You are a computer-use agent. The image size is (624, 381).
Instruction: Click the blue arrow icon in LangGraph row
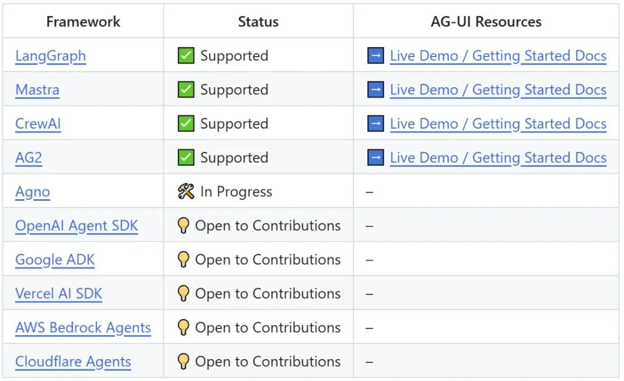(376, 56)
